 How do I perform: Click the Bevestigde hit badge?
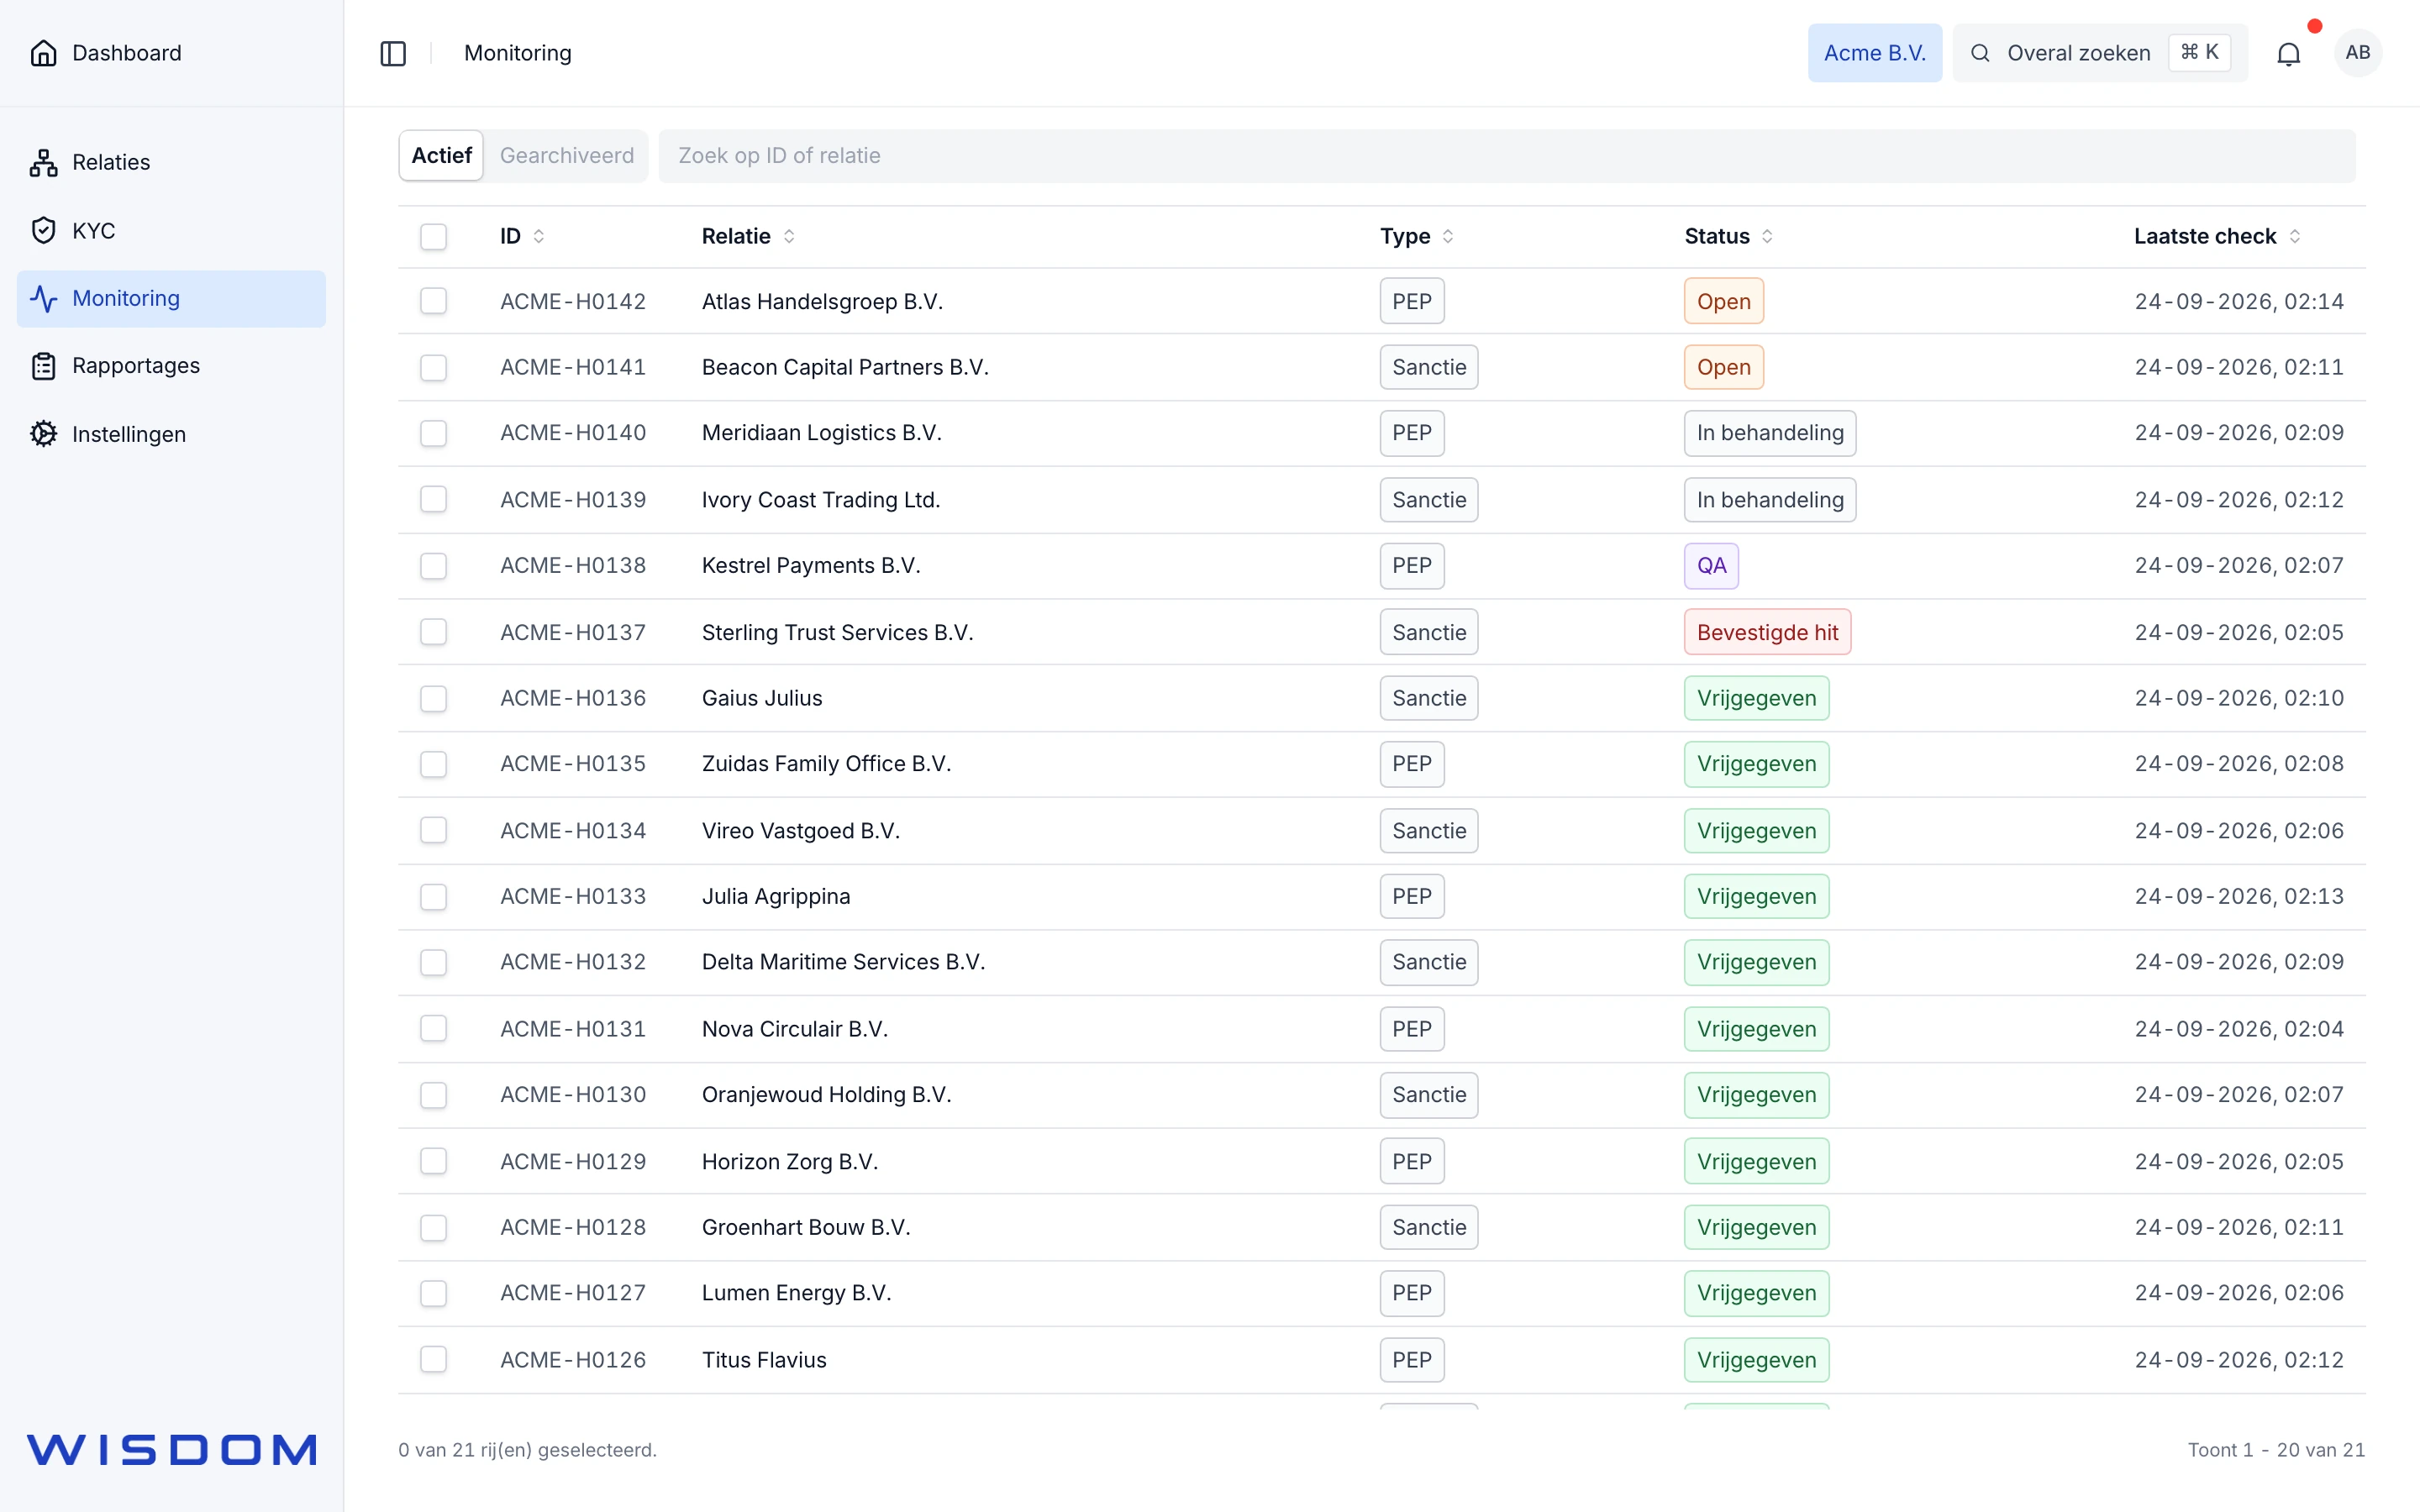click(x=1767, y=632)
